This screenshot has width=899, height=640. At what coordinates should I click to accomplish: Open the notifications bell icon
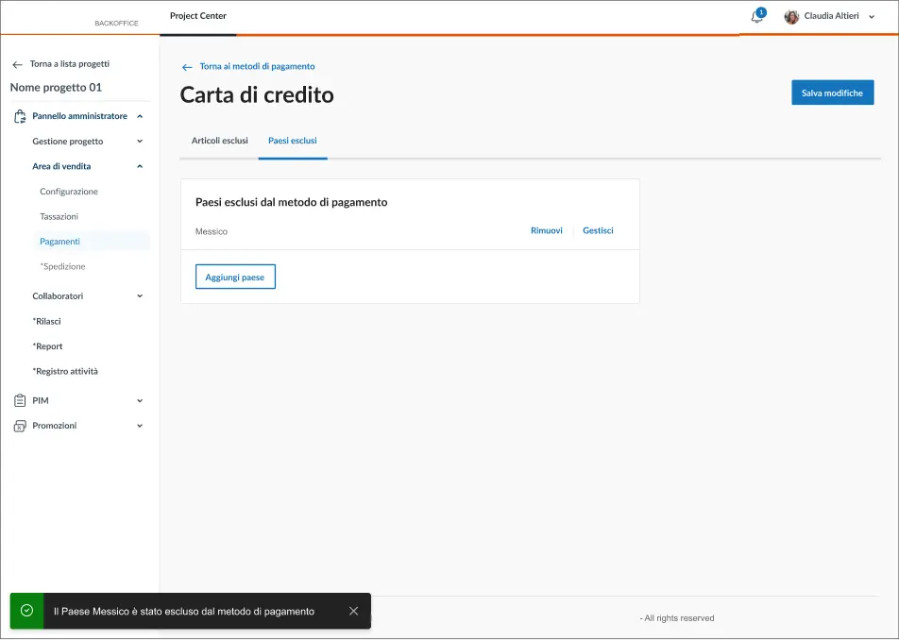click(x=756, y=17)
